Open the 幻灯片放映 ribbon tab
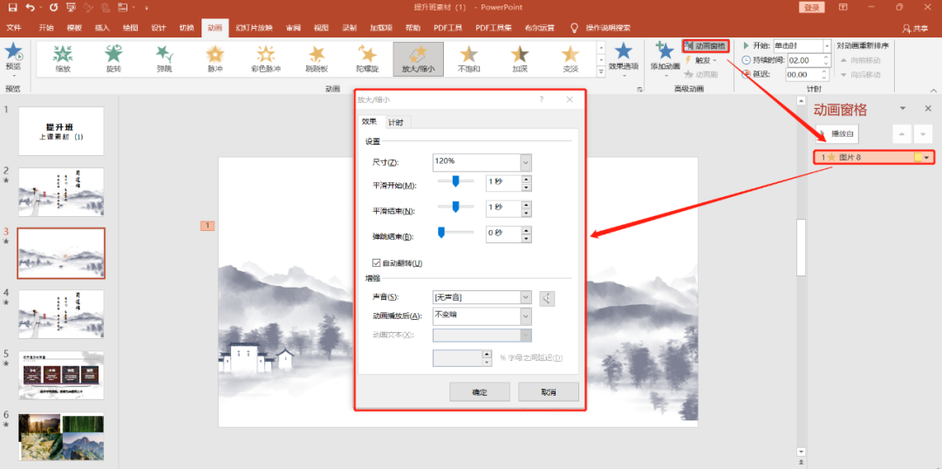 (x=254, y=28)
